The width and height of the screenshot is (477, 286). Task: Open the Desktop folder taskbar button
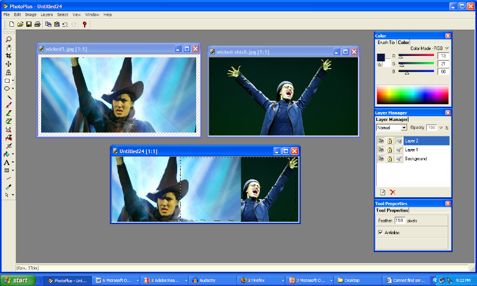pyautogui.click(x=357, y=280)
